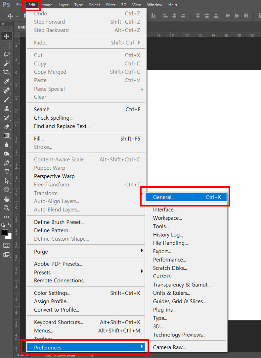The height and width of the screenshot is (358, 261).
Task: Choose Performance... preferences
Action: [x=186, y=260]
